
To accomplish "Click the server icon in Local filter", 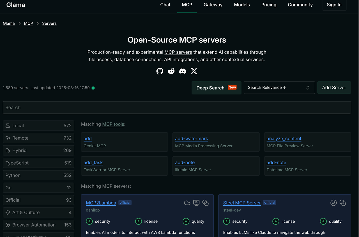I will click(x=8, y=126).
